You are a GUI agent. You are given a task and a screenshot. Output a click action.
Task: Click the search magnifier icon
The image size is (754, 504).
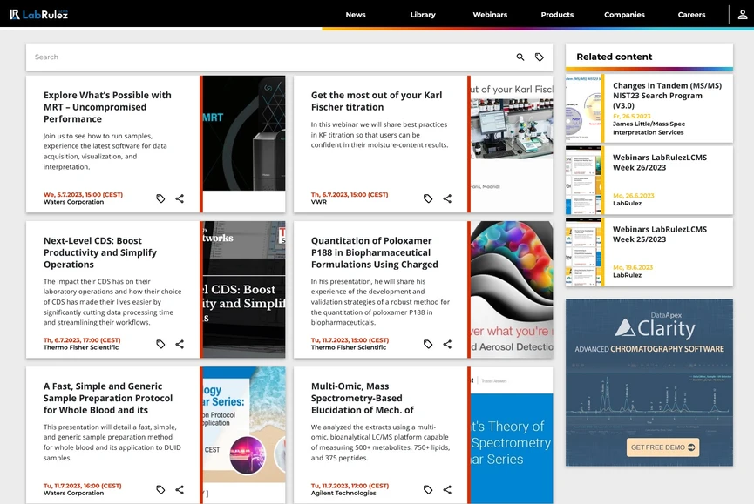pyautogui.click(x=520, y=57)
